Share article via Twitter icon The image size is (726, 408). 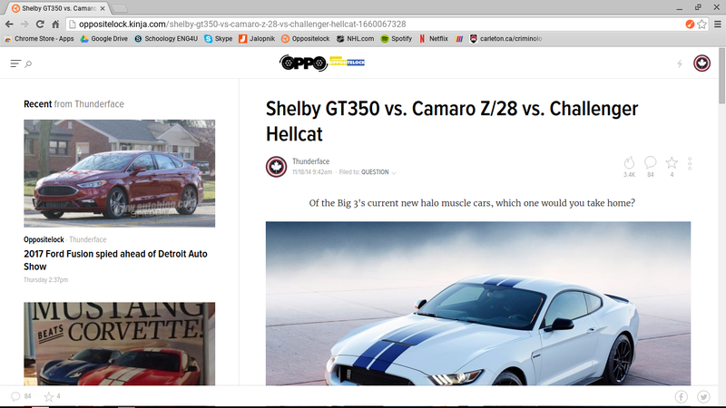(x=704, y=397)
